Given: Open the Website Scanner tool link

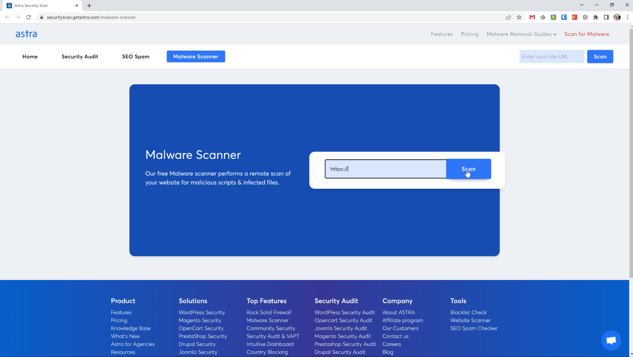Looking at the screenshot, I should pos(471,321).
